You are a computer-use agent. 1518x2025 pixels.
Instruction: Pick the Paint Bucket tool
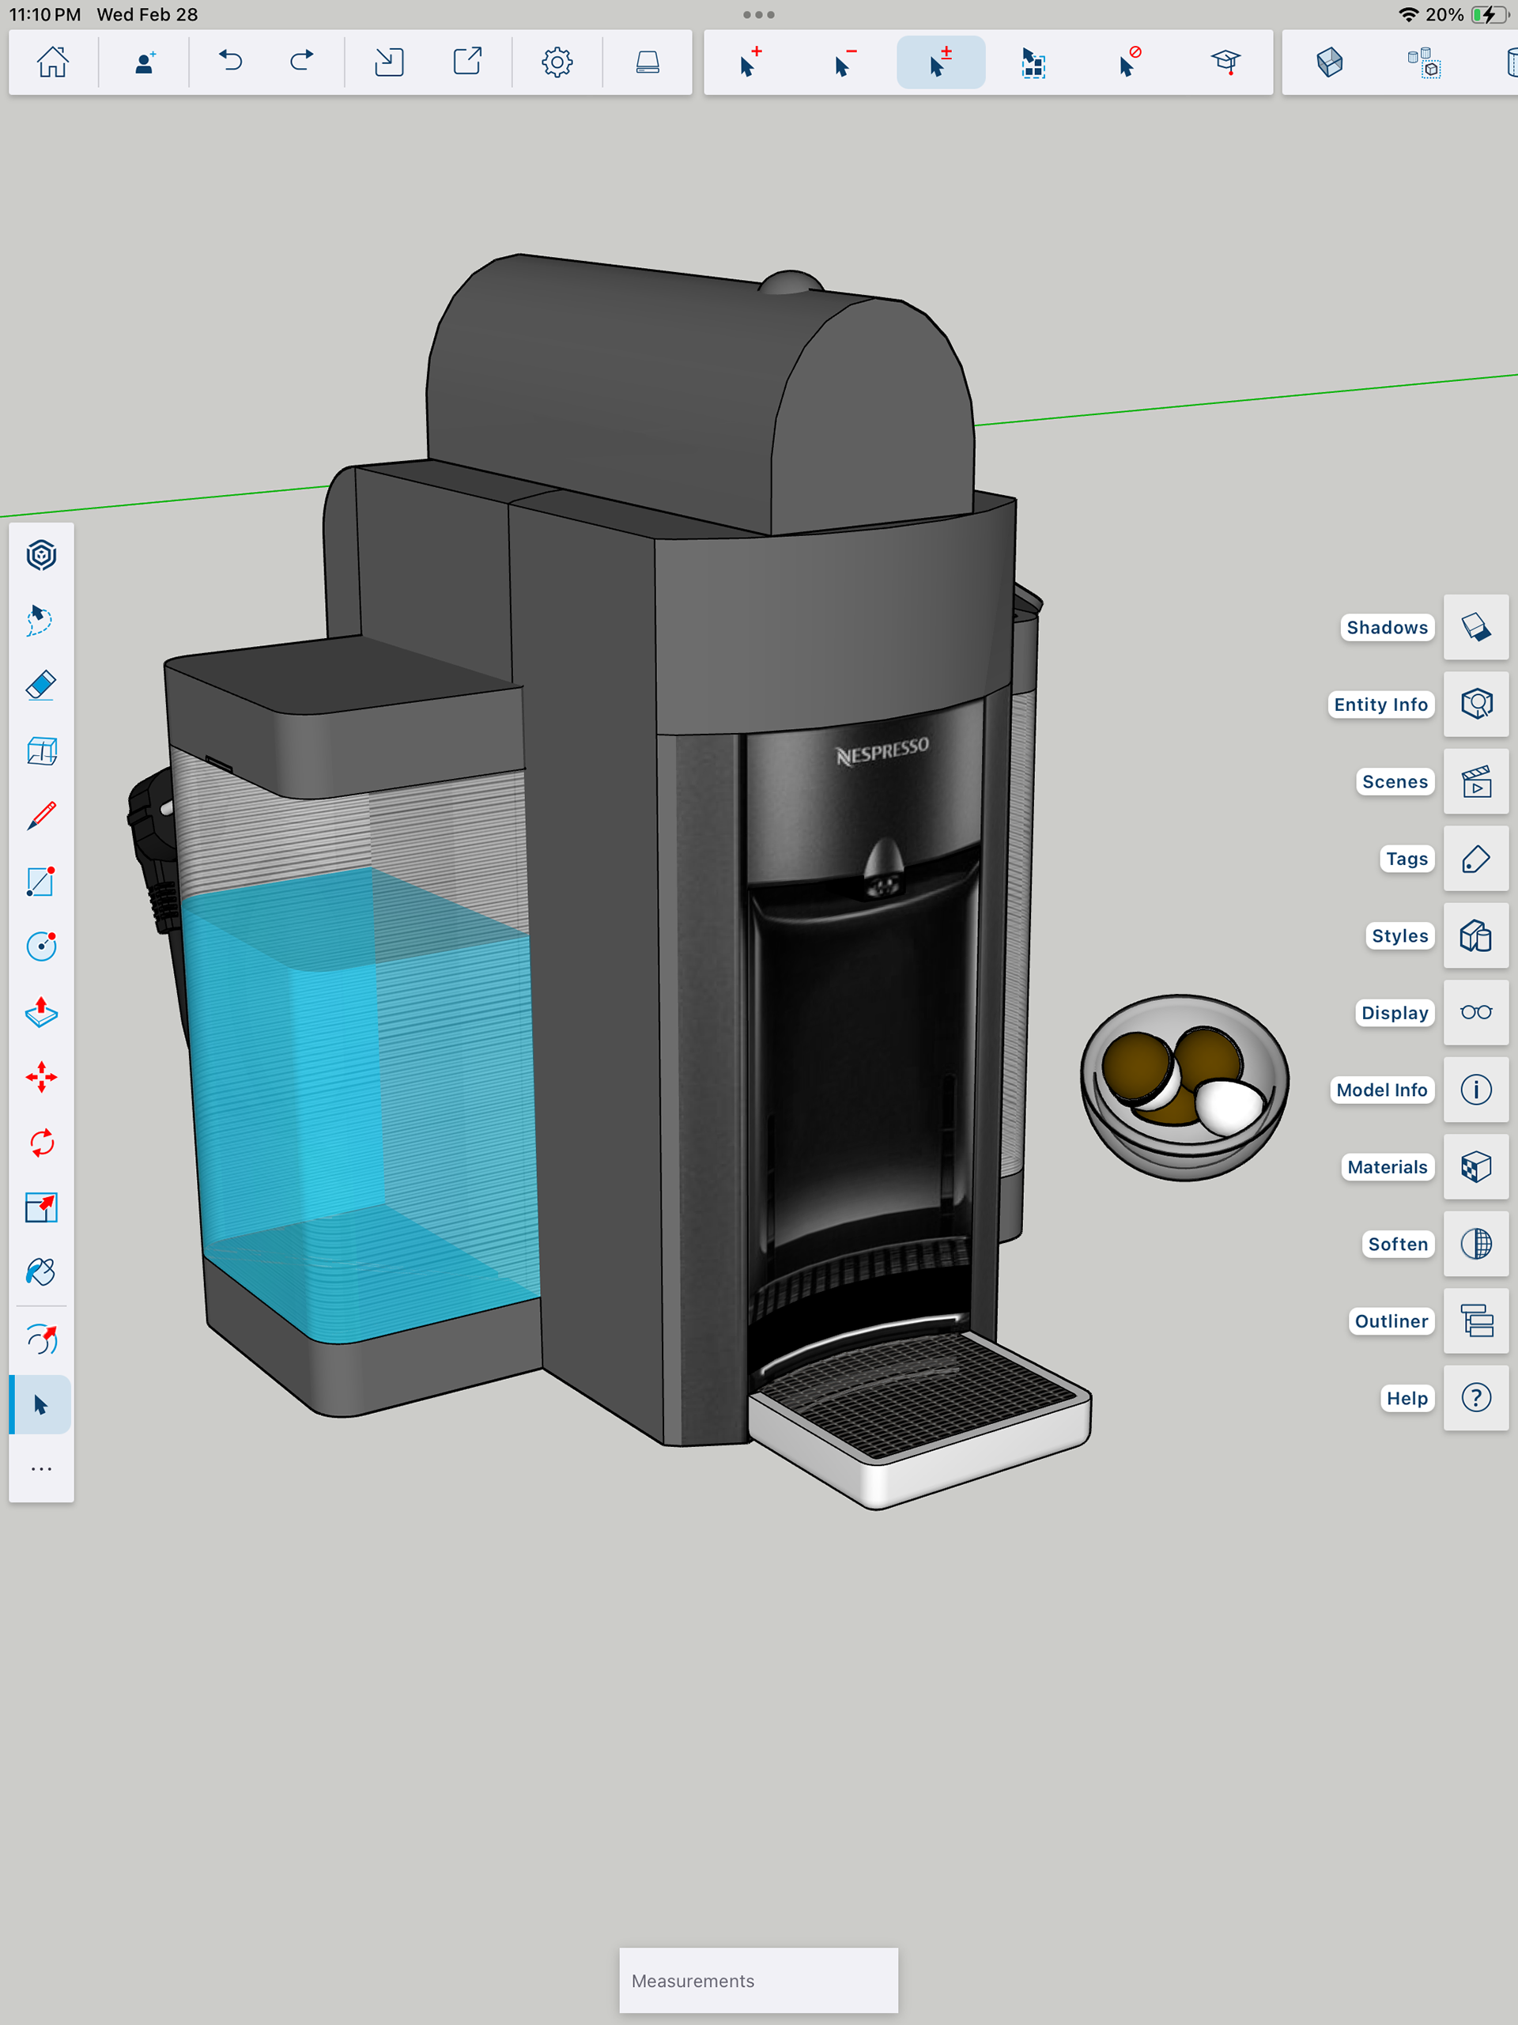pyautogui.click(x=41, y=1272)
